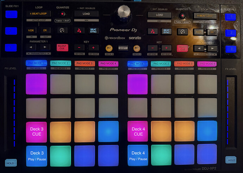
Task: Toggle left SILENT CUE button
Action: pyautogui.click(x=62, y=47)
